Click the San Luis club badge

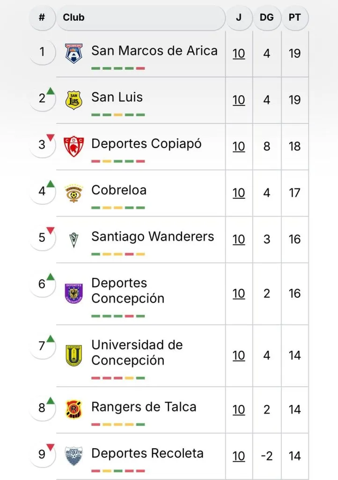74,100
